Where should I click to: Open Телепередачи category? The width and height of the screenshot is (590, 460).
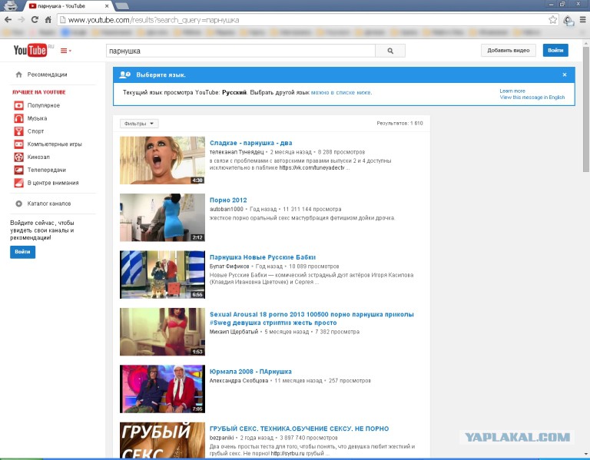tap(46, 170)
